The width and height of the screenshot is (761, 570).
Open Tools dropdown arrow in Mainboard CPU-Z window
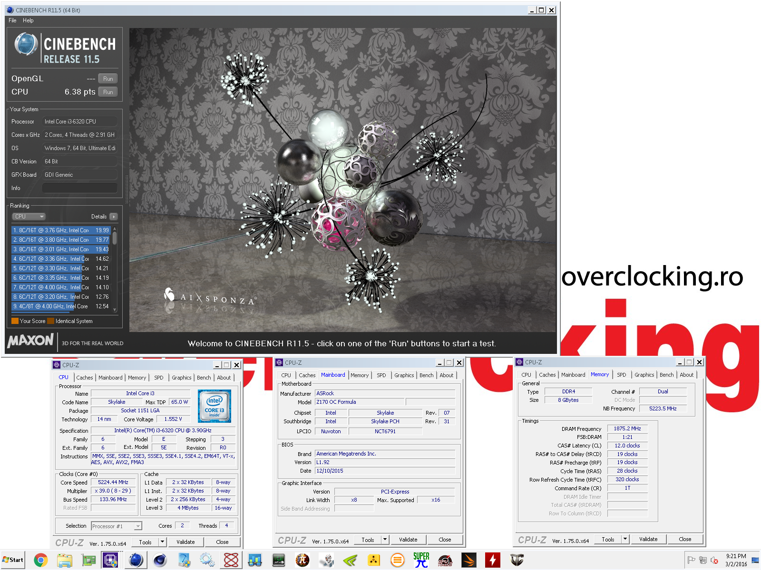385,540
